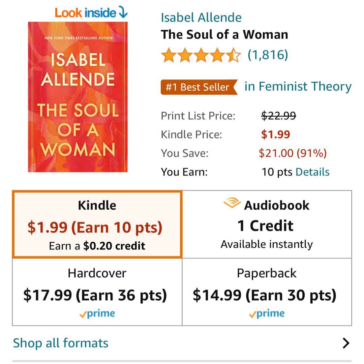Click the Look inside arrow icon

click(123, 13)
